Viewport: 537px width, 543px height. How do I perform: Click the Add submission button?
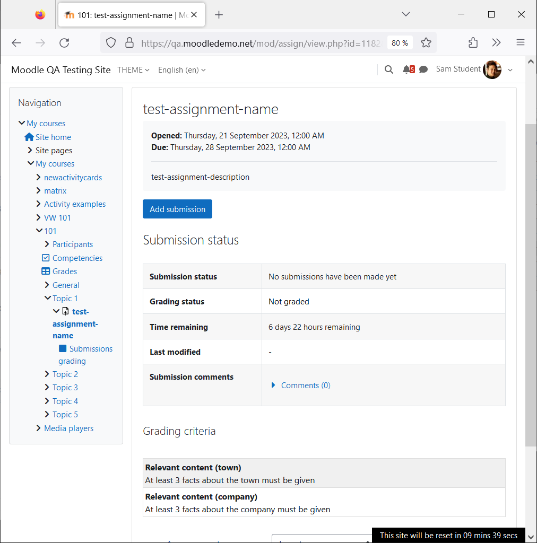pyautogui.click(x=177, y=209)
